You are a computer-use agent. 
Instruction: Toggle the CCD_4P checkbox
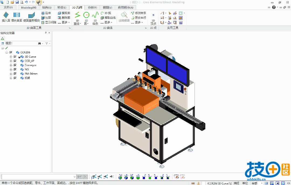tap(15, 61)
